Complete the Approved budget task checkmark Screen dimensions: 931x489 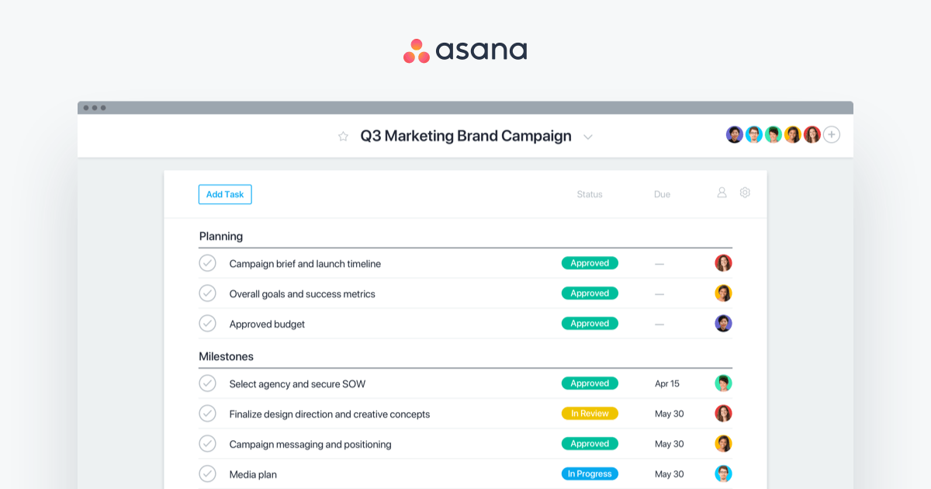tap(207, 323)
